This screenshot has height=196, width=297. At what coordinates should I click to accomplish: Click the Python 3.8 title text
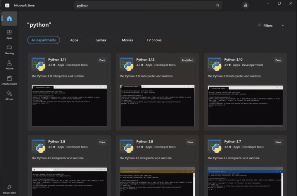(x=144, y=142)
